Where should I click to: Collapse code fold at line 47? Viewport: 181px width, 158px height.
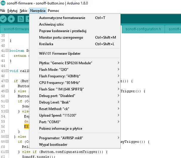7,81
